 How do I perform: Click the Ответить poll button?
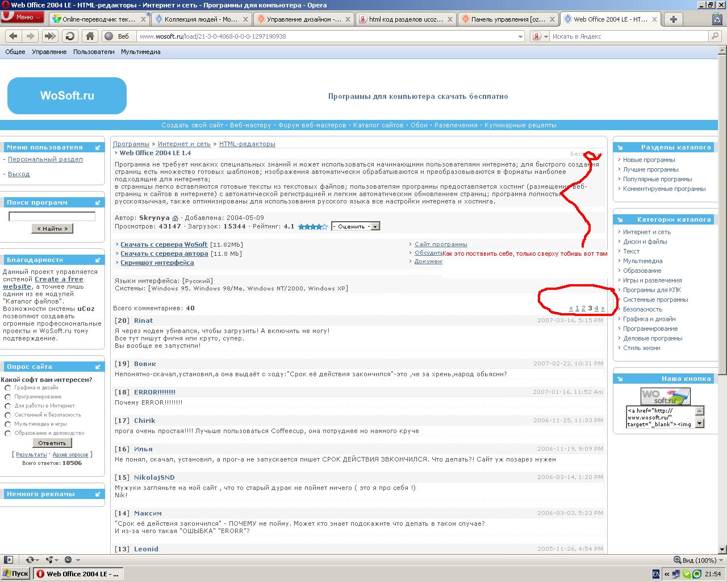pyautogui.click(x=52, y=443)
